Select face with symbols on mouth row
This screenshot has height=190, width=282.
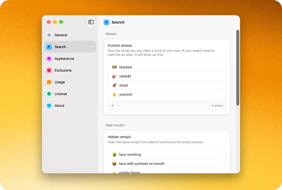pos(167,164)
